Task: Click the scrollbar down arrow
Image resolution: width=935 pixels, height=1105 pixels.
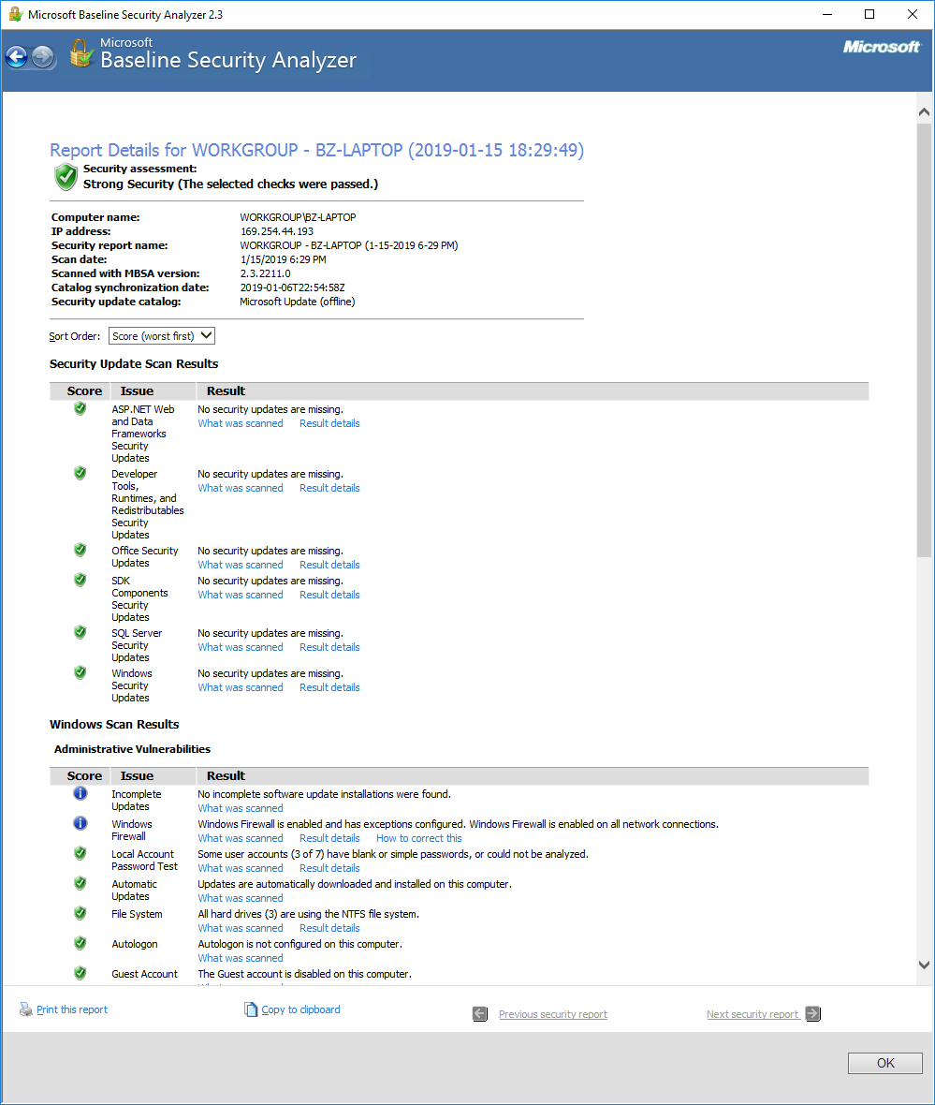Action: coord(924,965)
